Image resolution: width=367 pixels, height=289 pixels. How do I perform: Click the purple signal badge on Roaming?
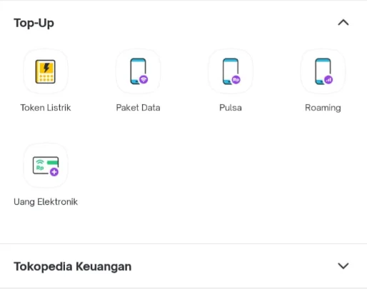[x=328, y=79]
